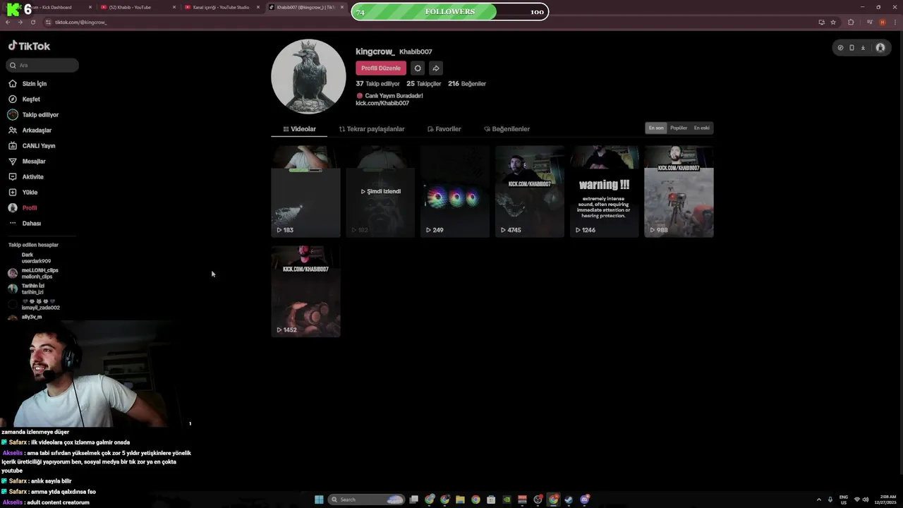Open the video with 4745 views
This screenshot has width=903, height=508.
[x=530, y=191]
